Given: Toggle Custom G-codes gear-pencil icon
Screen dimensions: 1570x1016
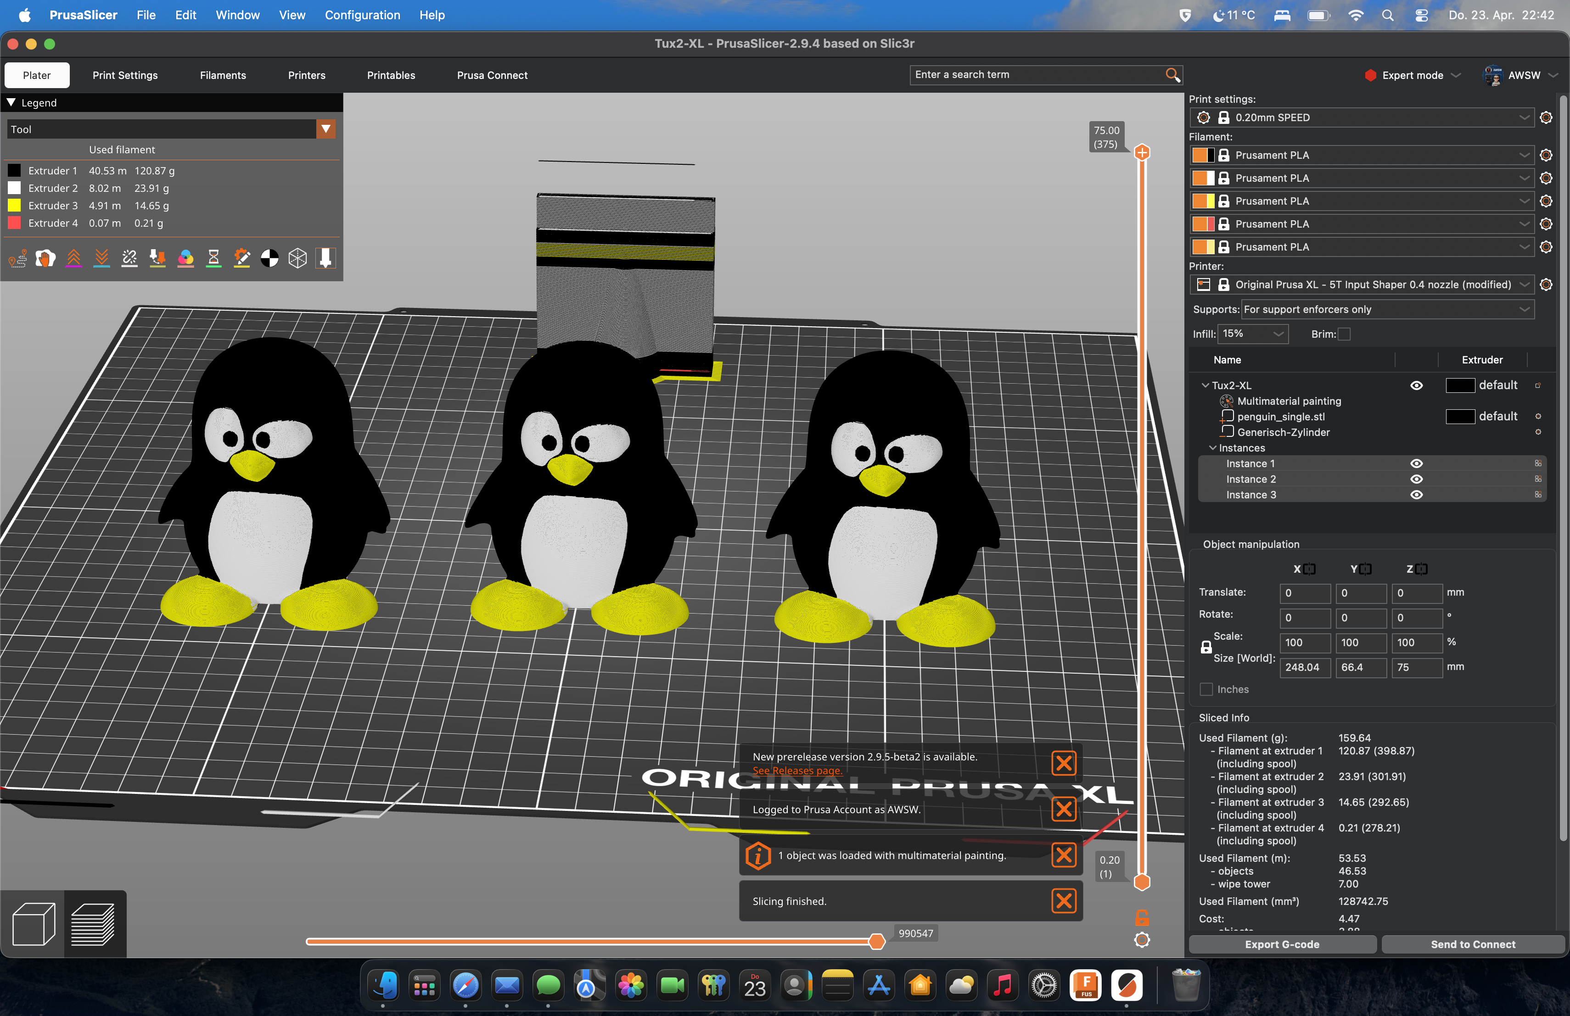Looking at the screenshot, I should point(242,258).
